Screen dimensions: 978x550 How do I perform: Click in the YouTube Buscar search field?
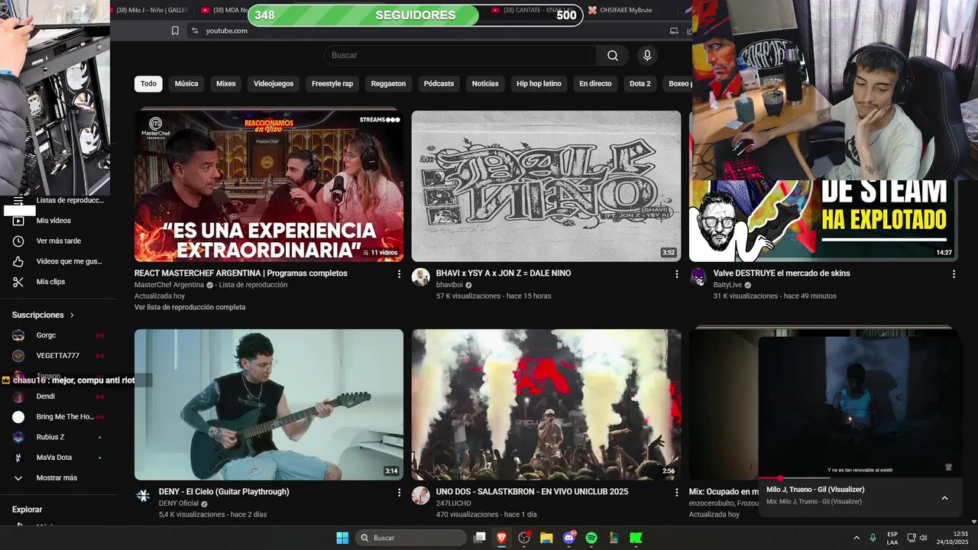pyautogui.click(x=460, y=55)
